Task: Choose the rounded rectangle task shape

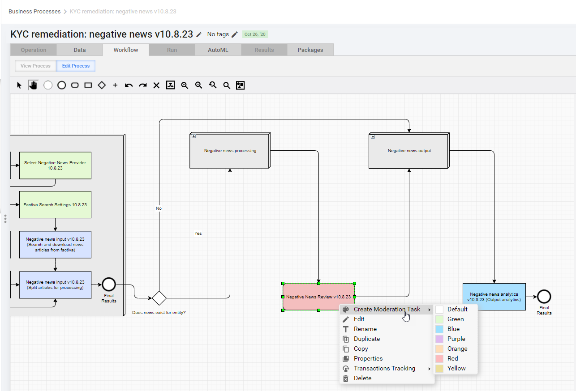Action: [75, 85]
